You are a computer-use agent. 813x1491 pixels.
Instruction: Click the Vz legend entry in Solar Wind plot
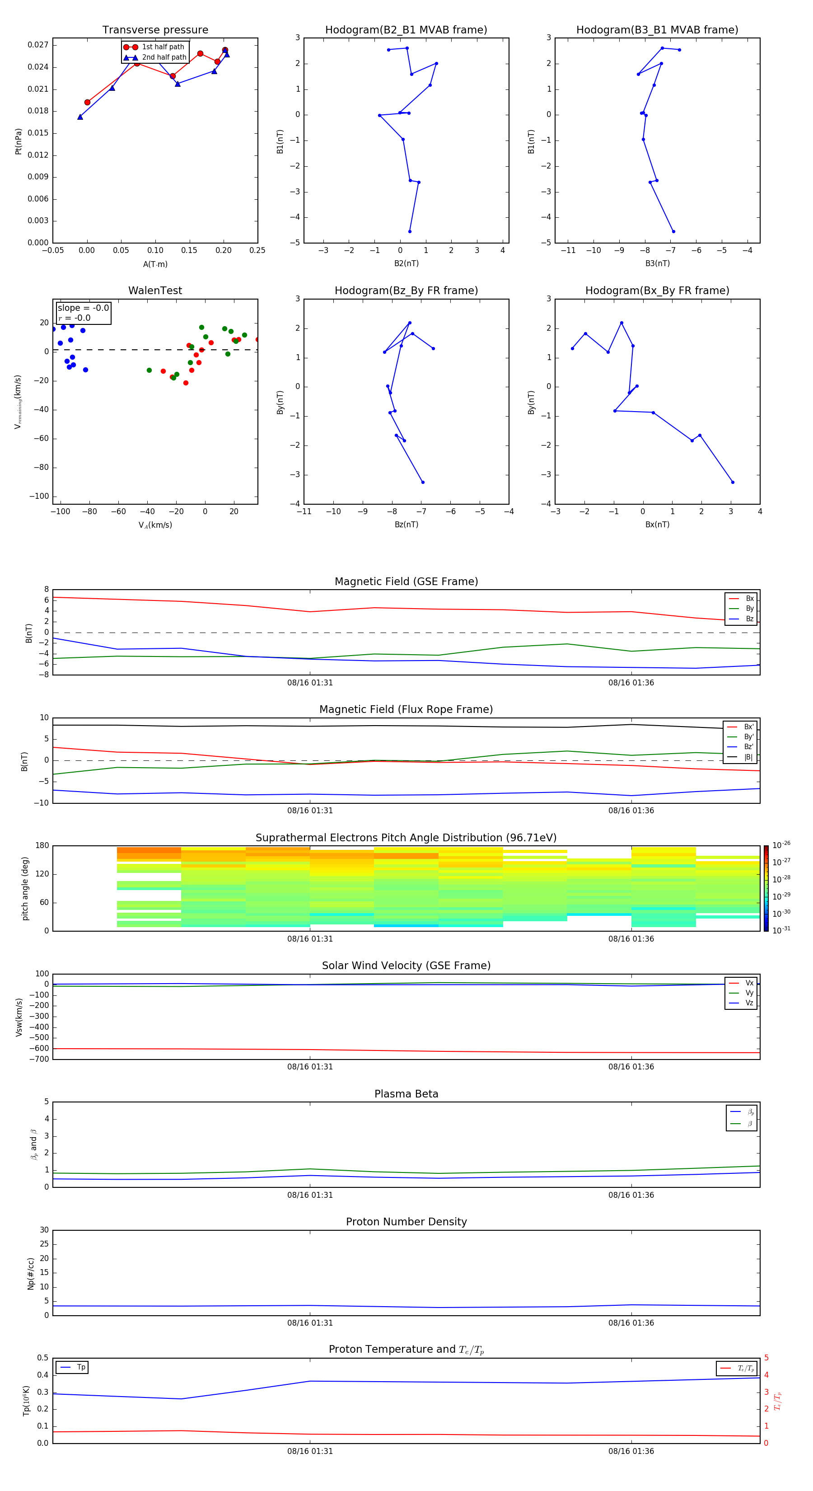[741, 1003]
